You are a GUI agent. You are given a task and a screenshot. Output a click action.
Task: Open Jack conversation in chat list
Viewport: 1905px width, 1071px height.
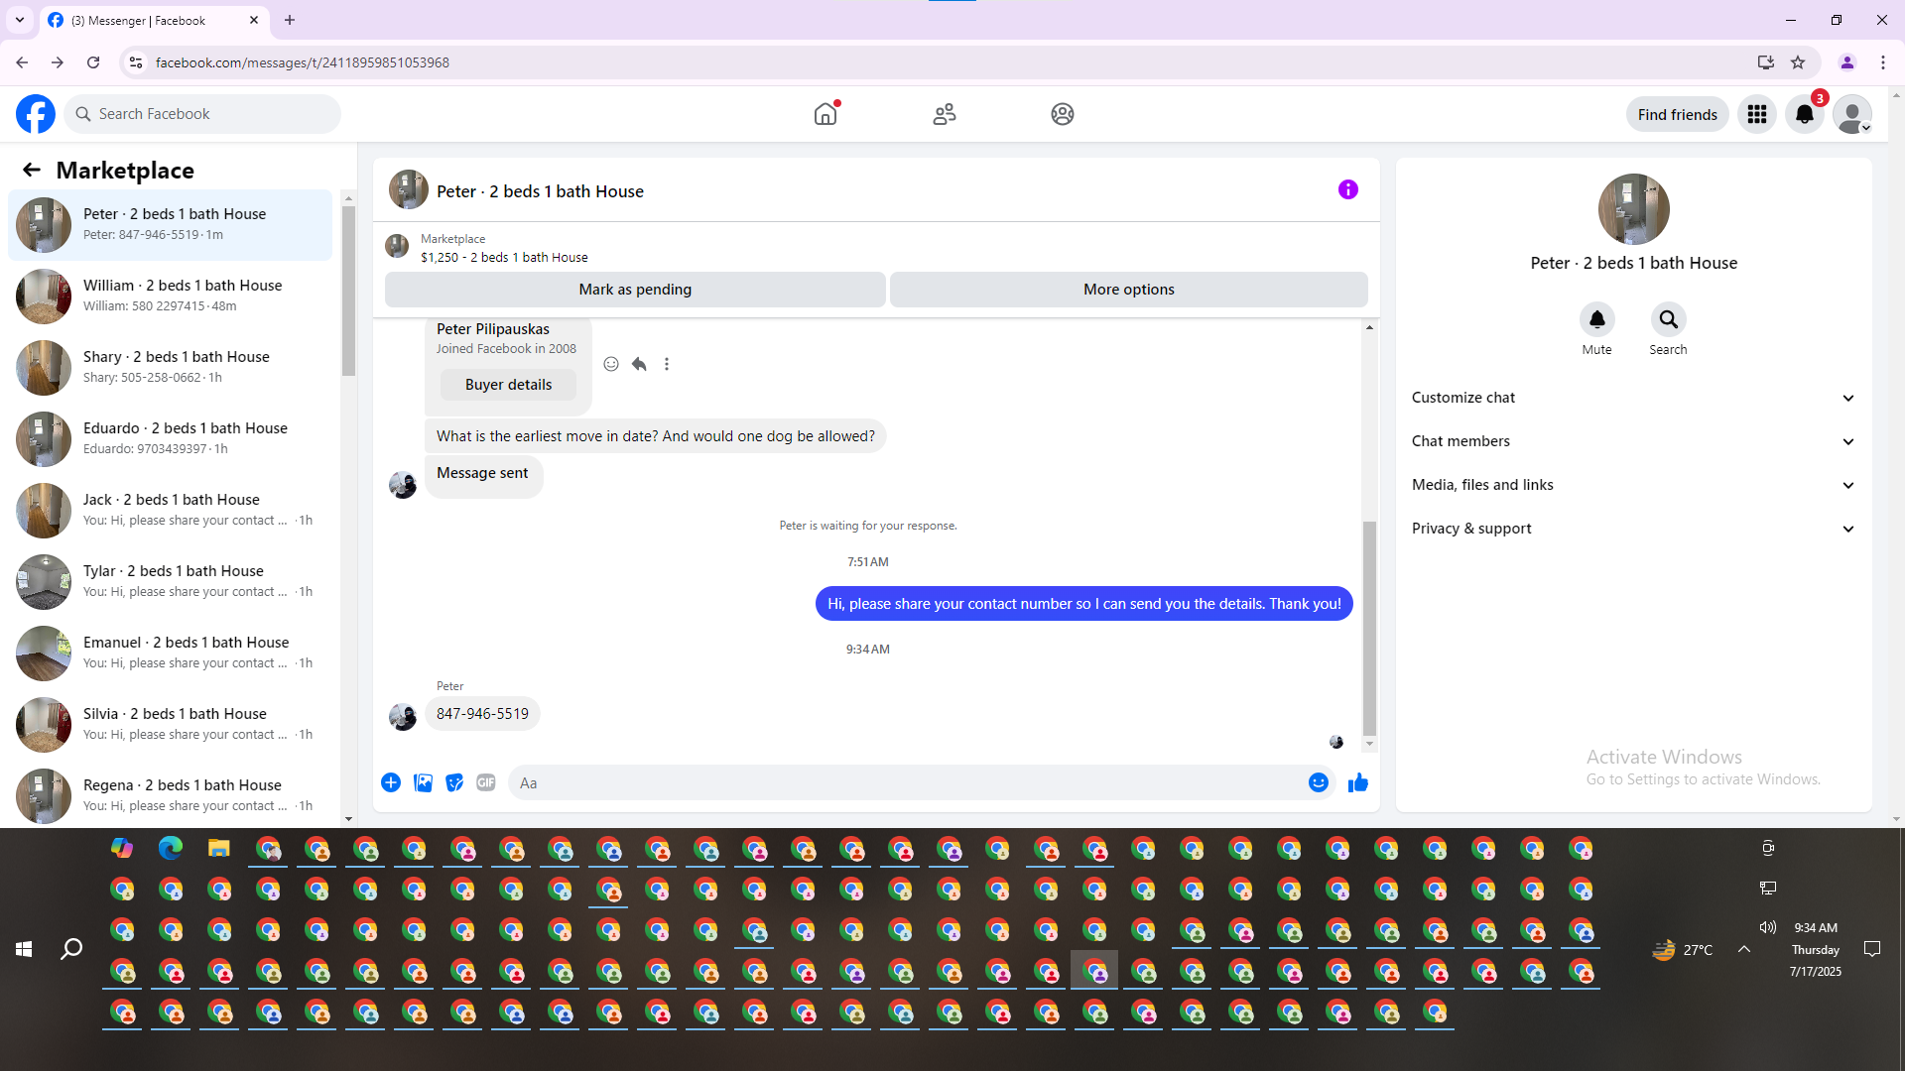(171, 511)
